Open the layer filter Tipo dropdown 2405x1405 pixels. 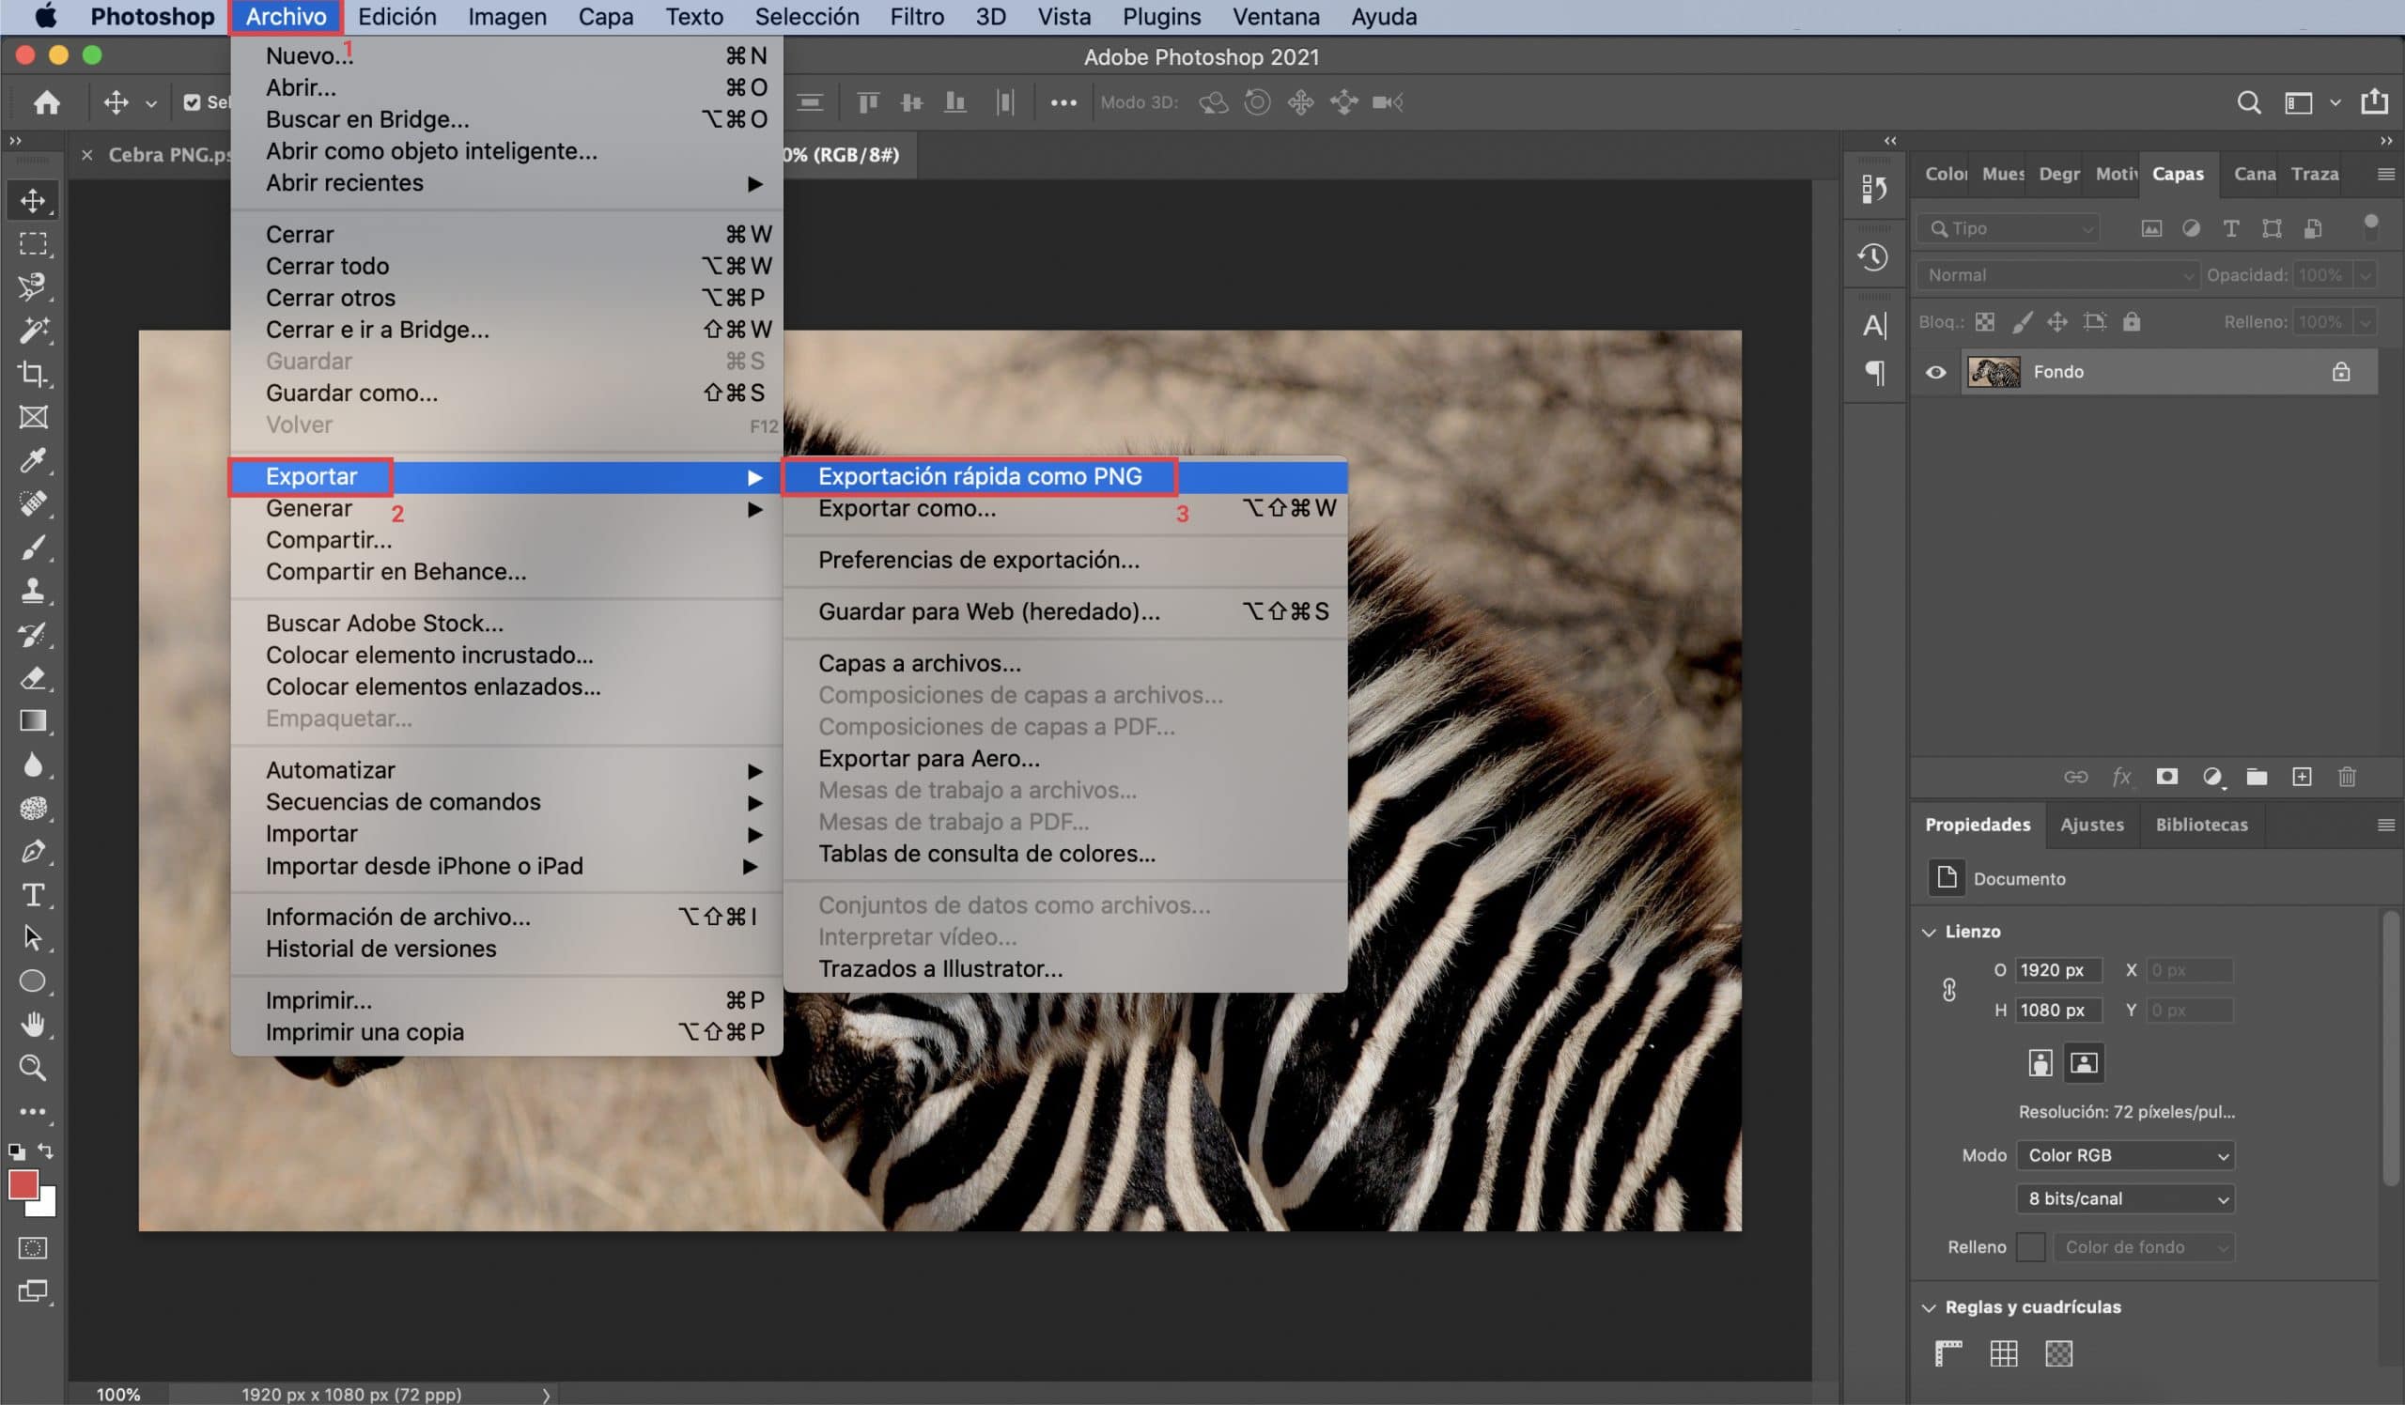(2009, 229)
